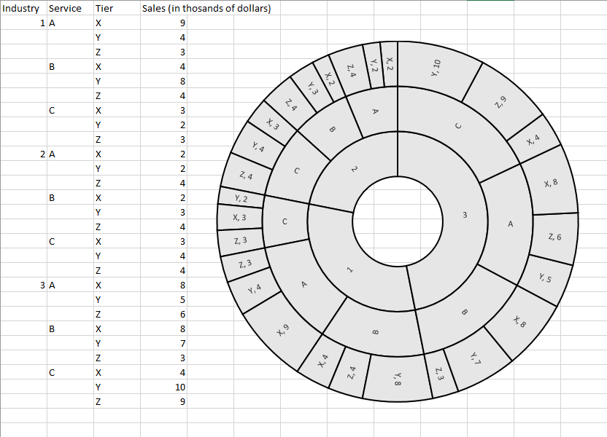Select the Sales (in thosands of dollars) header

click(206, 9)
